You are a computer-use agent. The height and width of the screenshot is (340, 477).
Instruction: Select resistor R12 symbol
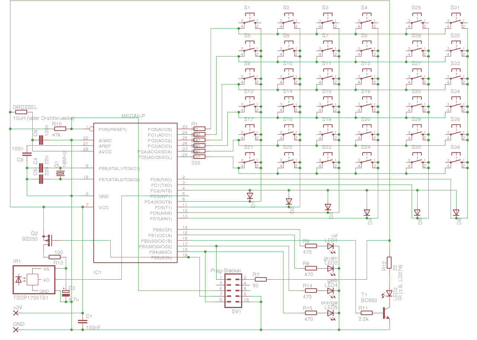coord(389,263)
